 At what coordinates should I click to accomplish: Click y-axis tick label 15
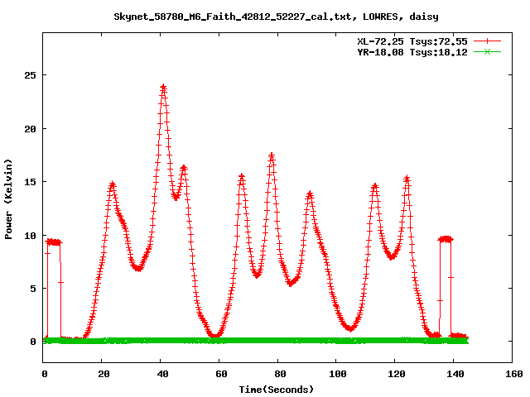[x=30, y=182]
